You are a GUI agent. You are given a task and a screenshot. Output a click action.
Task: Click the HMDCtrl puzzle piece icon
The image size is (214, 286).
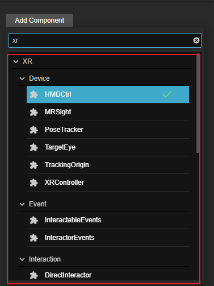coord(34,94)
